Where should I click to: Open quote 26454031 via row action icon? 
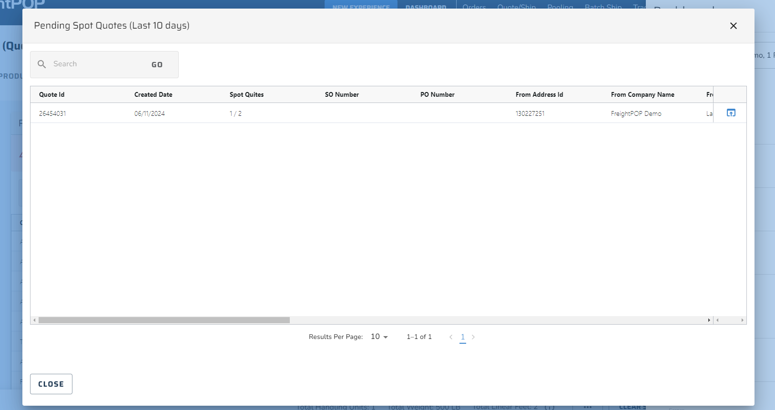click(731, 113)
